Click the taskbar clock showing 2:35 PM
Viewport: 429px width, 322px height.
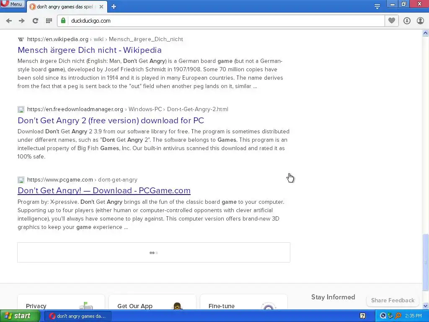(413, 316)
